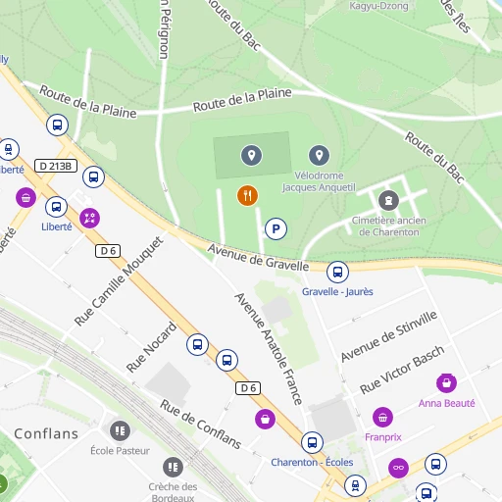Screen dimensions: 502x502
Task: Select the Vélodrome Jacques Anquetil pin
Action: (319, 155)
